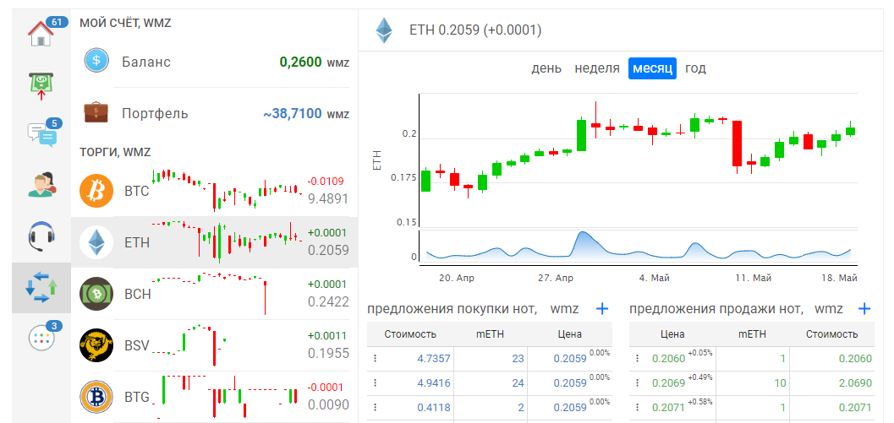
Task: Click the ETH 0.2059 (+0.0001) header title
Action: tap(475, 30)
